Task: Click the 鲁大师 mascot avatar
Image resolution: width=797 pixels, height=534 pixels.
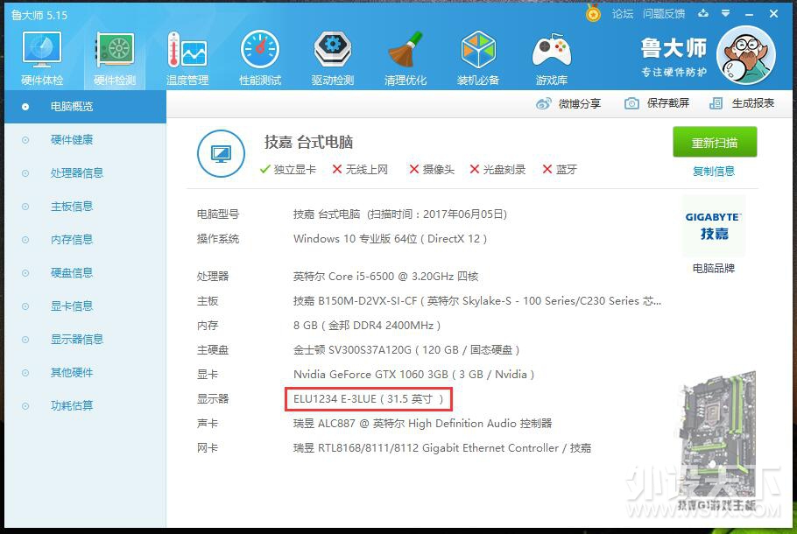Action: 745,55
